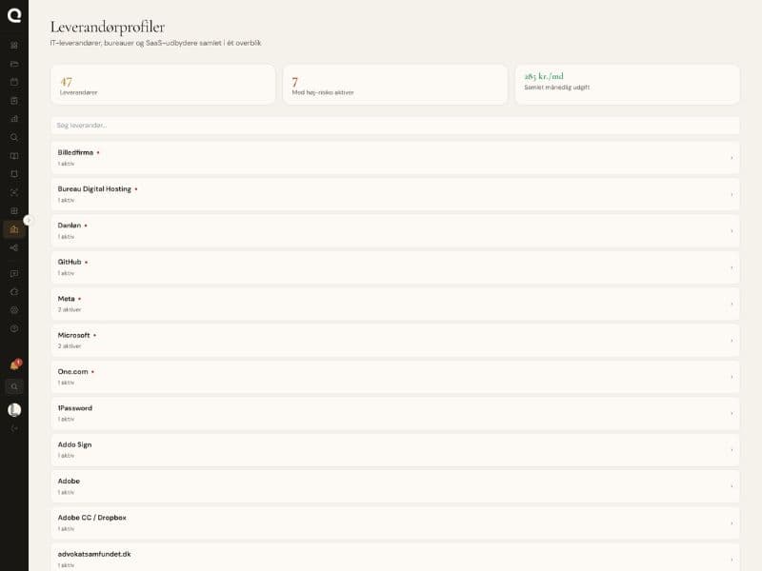Expand the Bureau Digital Hosting row chevron
This screenshot has width=762, height=571.
tap(732, 194)
